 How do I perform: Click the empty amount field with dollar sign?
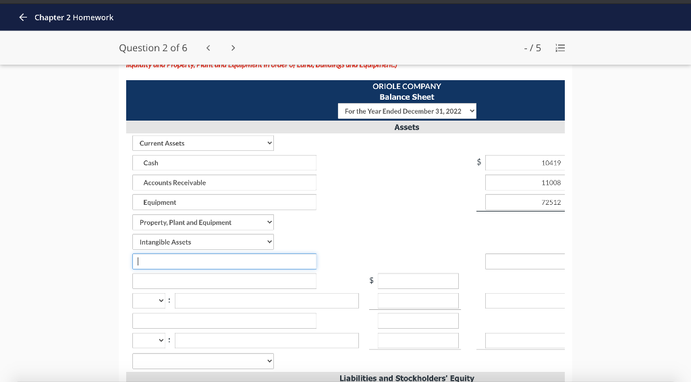[x=418, y=281]
